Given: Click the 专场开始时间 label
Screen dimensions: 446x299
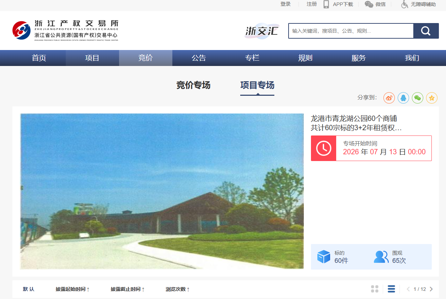Looking at the screenshot, I should point(360,144).
